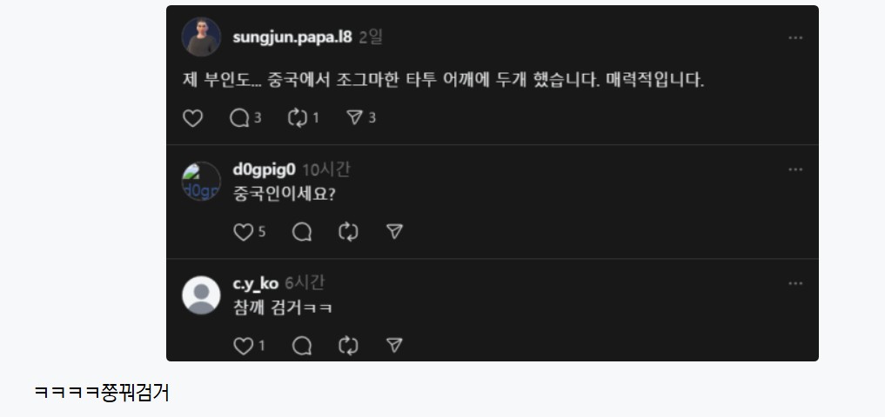The image size is (885, 417).
Task: Share d0gpig0's comment via the paper plane icon
Action: 394,231
